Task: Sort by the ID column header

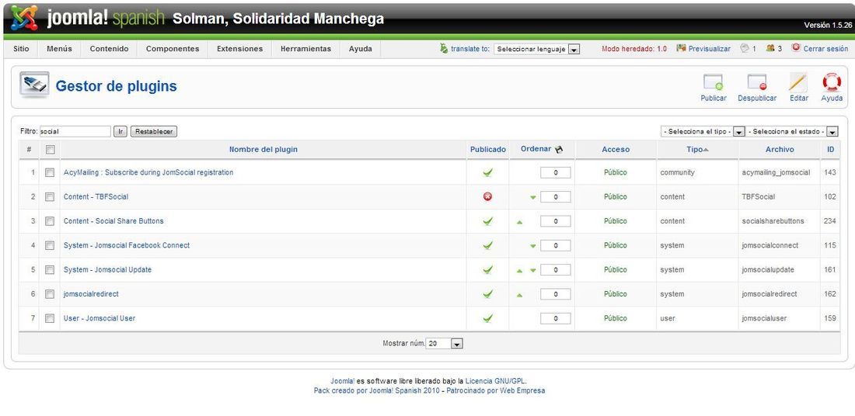Action: pyautogui.click(x=830, y=149)
